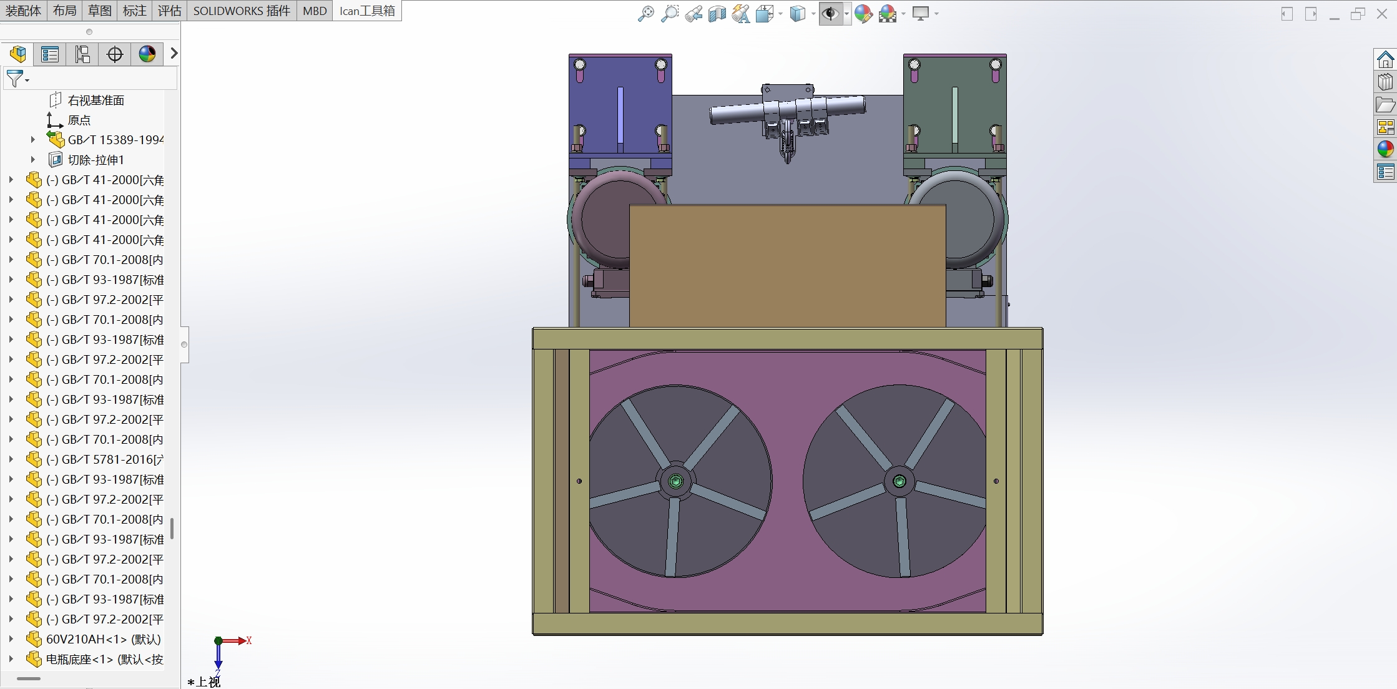Image resolution: width=1397 pixels, height=689 pixels.
Task: Select the 右视基准面 plane in tree
Action: click(x=96, y=100)
